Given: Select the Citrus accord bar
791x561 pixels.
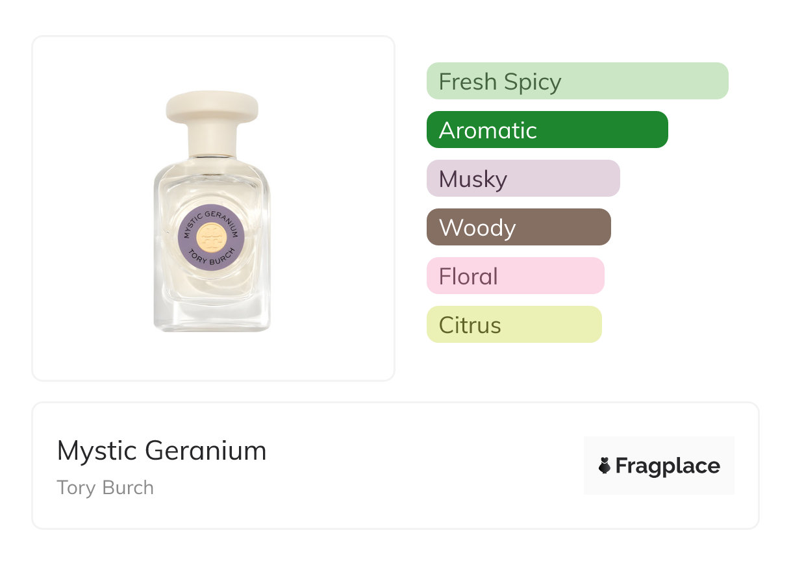Looking at the screenshot, I should point(514,325).
